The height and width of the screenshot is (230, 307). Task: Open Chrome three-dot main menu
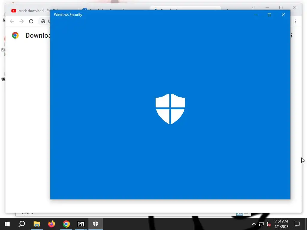tap(295, 21)
